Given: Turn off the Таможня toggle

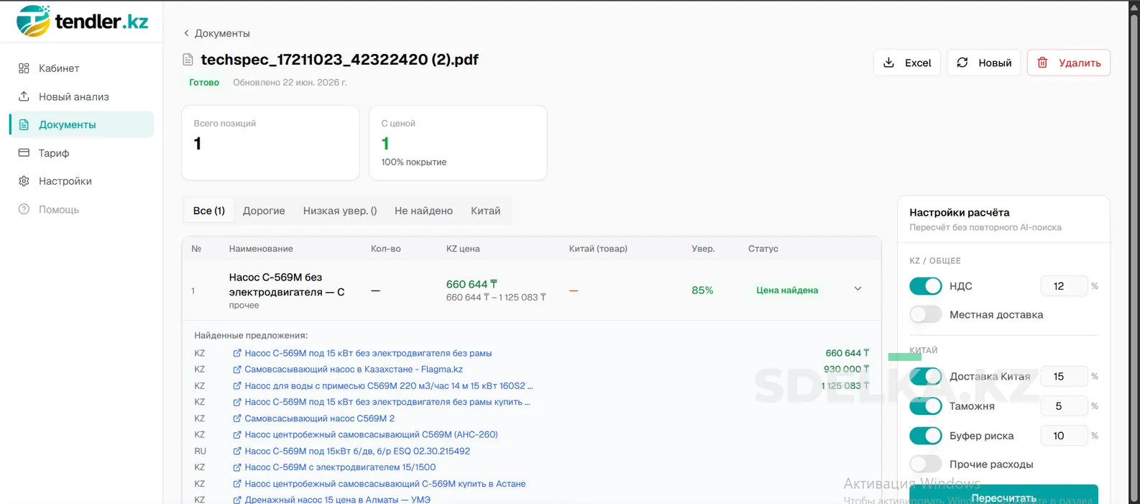Looking at the screenshot, I should [x=925, y=406].
